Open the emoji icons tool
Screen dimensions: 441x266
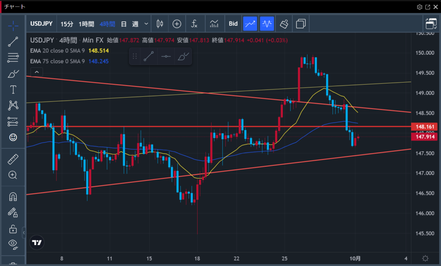point(13,138)
